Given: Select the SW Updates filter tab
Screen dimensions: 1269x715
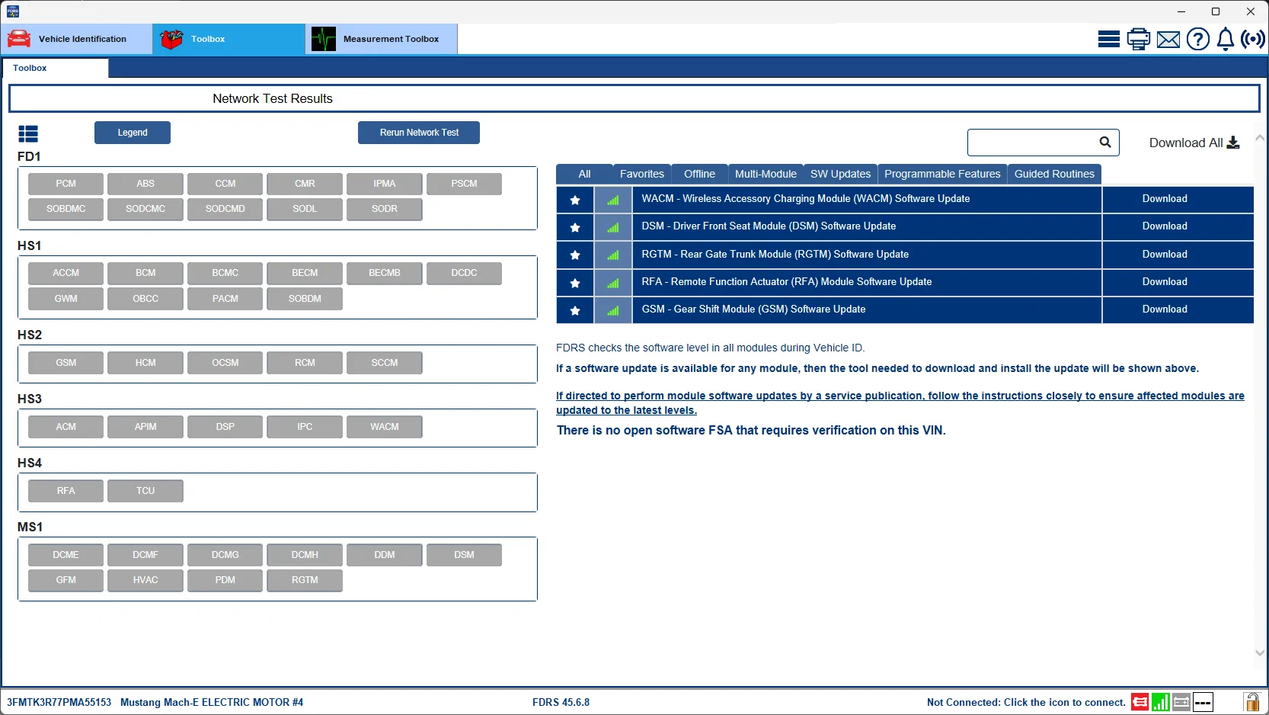Looking at the screenshot, I should (840, 174).
